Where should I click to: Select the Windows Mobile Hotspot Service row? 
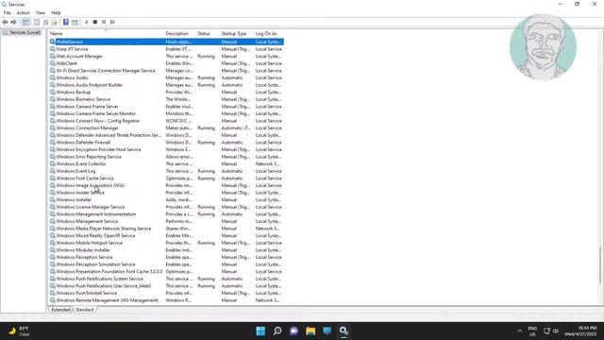point(166,243)
